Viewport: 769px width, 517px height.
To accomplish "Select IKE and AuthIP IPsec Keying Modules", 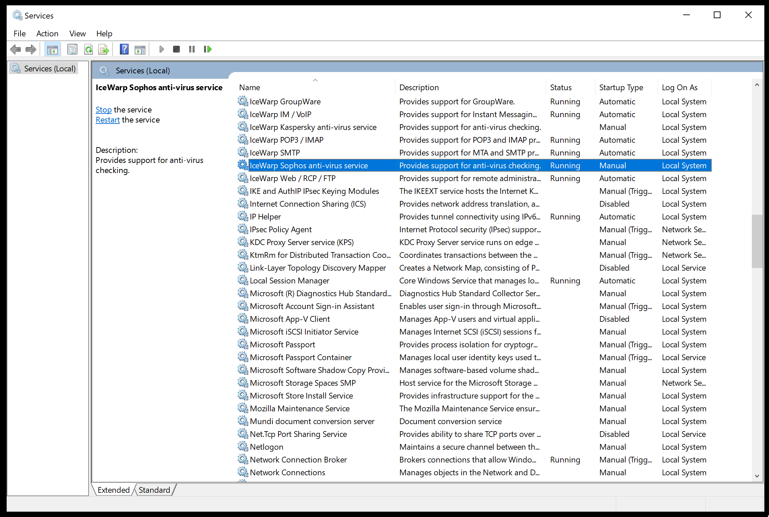I will [x=474, y=191].
